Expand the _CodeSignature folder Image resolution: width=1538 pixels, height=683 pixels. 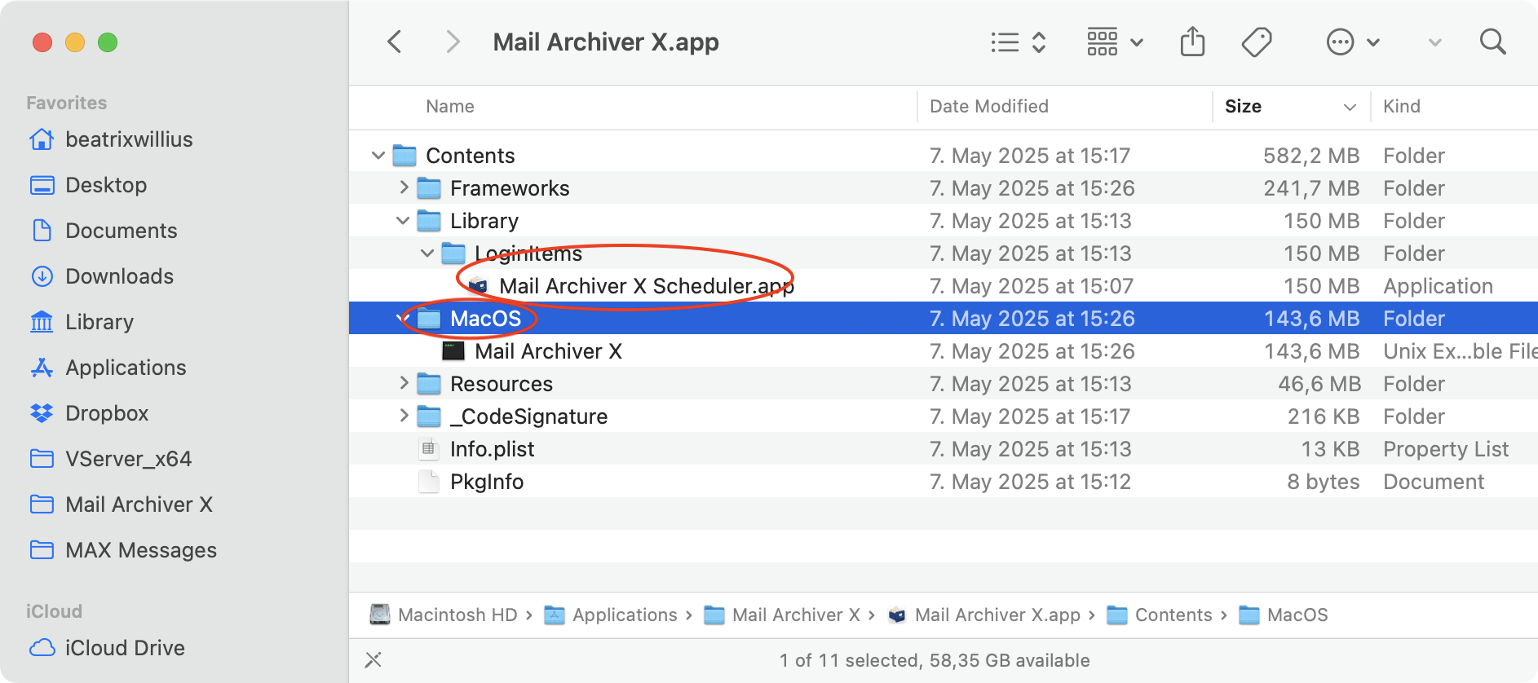click(x=403, y=416)
